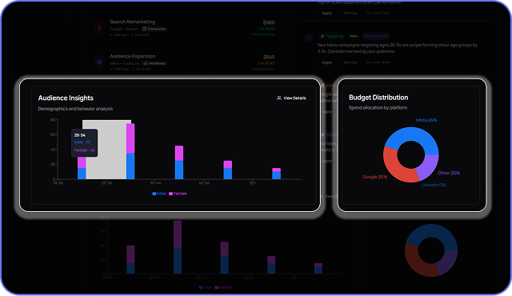Click the topmost Dismiss link beside 'Est. time: 5 min'

pyautogui.click(x=350, y=13)
